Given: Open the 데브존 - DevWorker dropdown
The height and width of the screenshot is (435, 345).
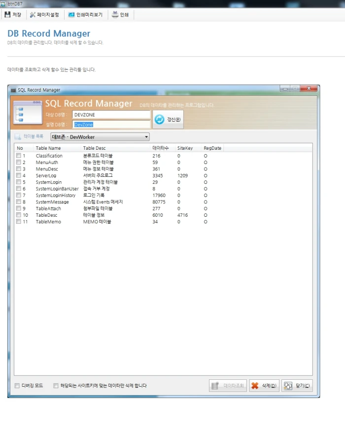Looking at the screenshot, I should click(100, 137).
